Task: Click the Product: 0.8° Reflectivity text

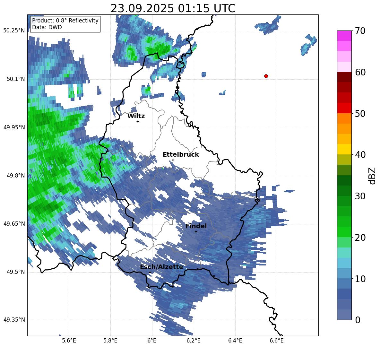Action: (x=65, y=21)
